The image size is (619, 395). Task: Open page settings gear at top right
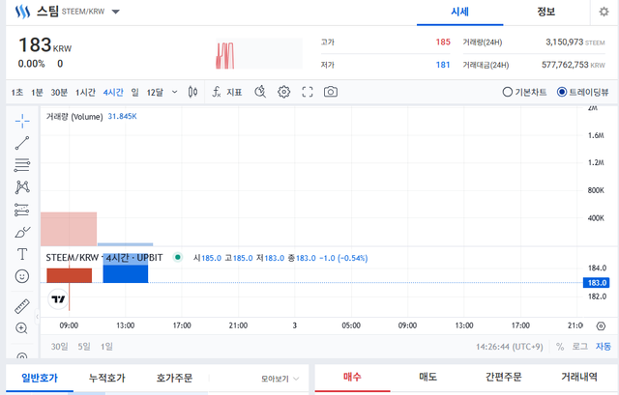tap(604, 12)
